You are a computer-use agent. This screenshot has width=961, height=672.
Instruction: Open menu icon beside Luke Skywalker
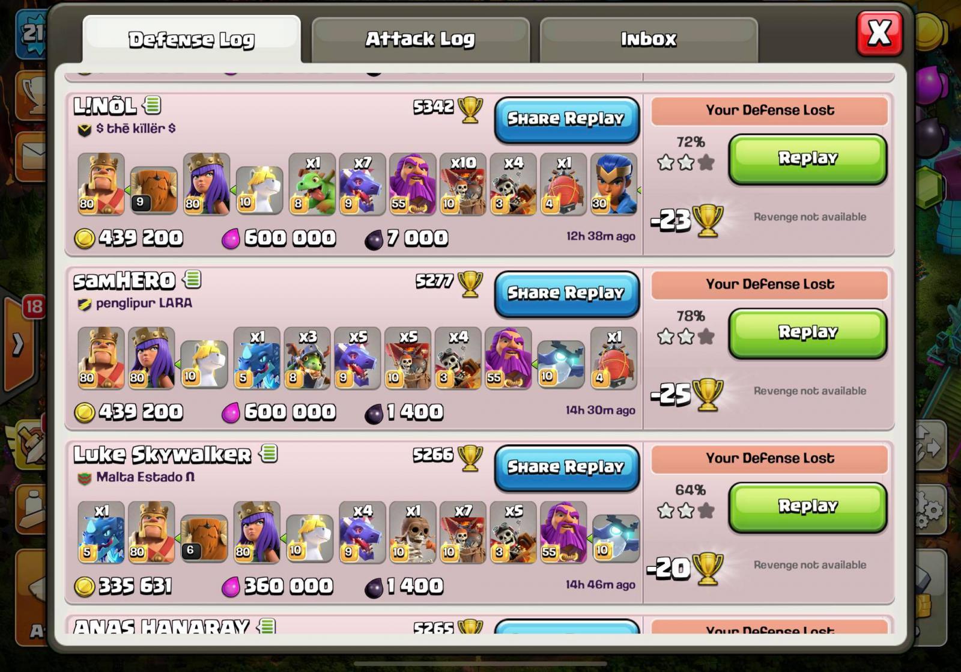coord(268,453)
